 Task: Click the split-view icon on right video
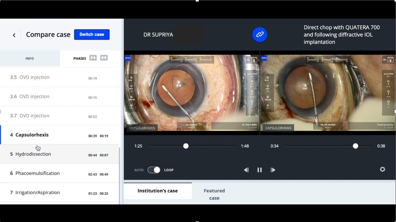(x=391, y=60)
